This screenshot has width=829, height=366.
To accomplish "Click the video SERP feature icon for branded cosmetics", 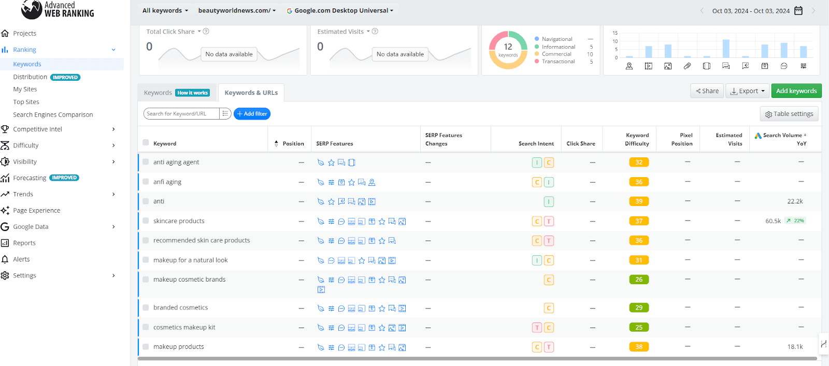I will (402, 309).
